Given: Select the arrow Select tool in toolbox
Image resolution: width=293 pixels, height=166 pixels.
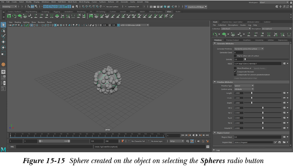Looking at the screenshot, I should (x=3, y=25).
